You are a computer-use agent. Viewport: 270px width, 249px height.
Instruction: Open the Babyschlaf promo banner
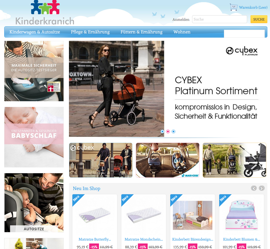(34, 137)
